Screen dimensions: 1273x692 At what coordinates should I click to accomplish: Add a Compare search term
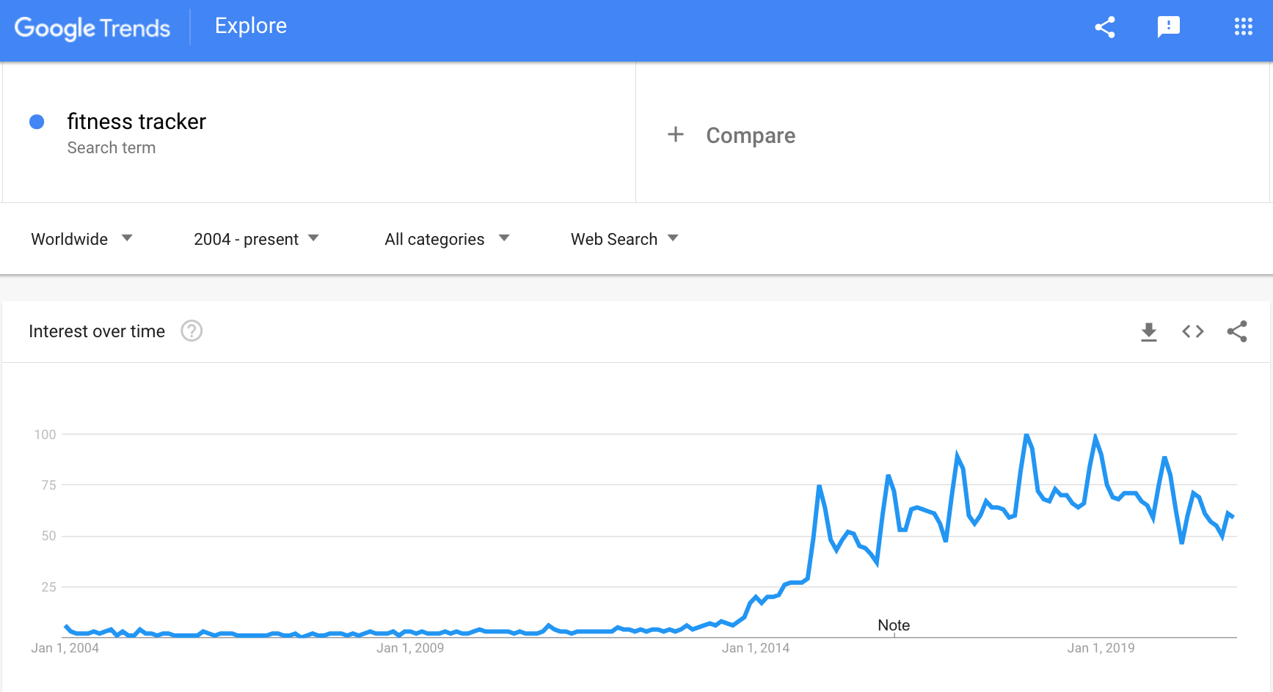pos(751,136)
